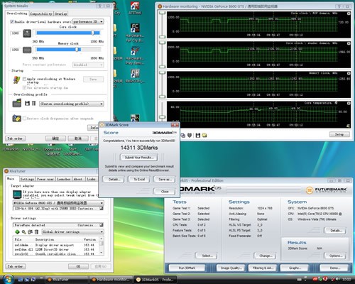Switch to the Compatibility tab

(41, 13)
